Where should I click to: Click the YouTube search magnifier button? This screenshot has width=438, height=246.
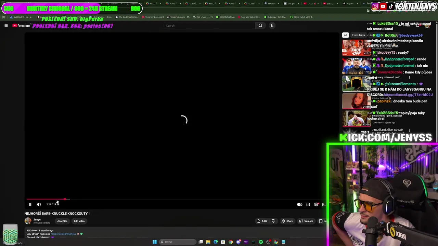coord(260,26)
